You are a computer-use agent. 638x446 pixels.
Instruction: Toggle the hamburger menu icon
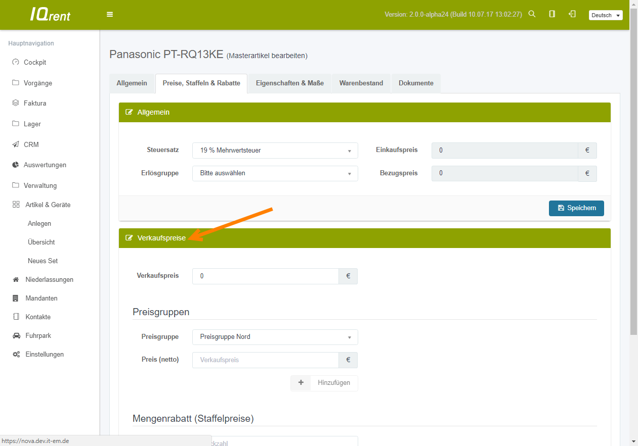tap(110, 15)
